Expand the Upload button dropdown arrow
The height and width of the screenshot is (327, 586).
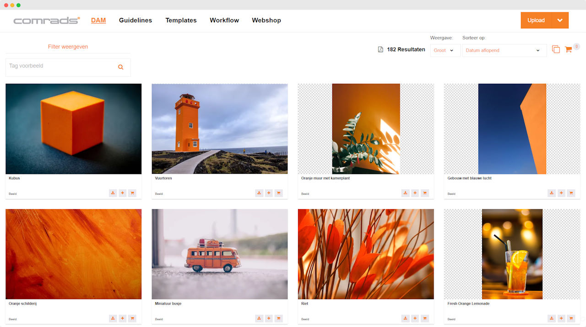pos(560,20)
